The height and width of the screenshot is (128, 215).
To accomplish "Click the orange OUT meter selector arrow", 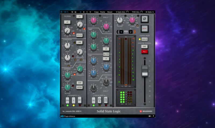I will click(x=126, y=85).
